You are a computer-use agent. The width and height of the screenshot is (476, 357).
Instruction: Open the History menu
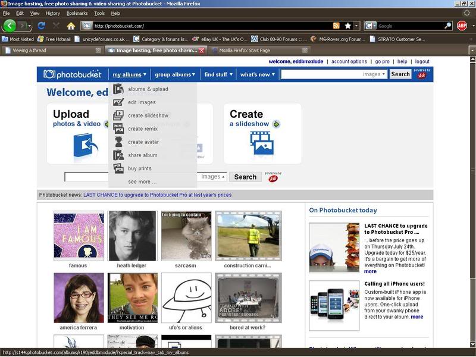(x=53, y=13)
